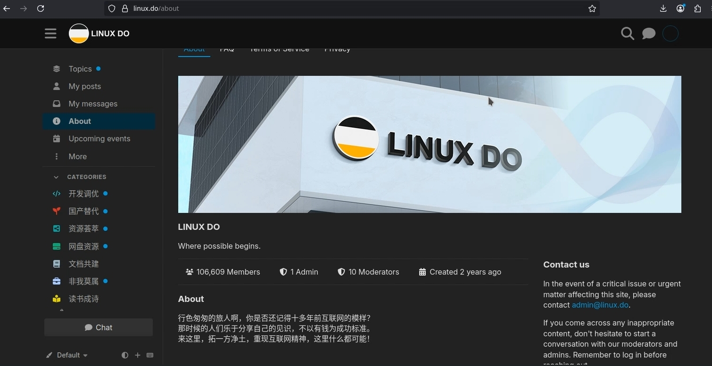Open the browser extensions puzzle icon
This screenshot has width=712, height=366.
698,8
